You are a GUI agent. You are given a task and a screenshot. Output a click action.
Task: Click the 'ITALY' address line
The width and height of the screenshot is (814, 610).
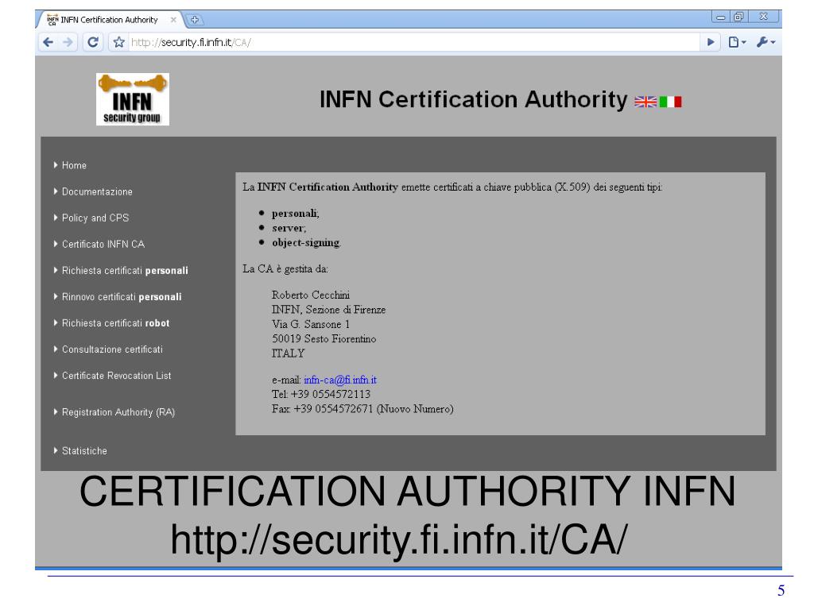[288, 353]
